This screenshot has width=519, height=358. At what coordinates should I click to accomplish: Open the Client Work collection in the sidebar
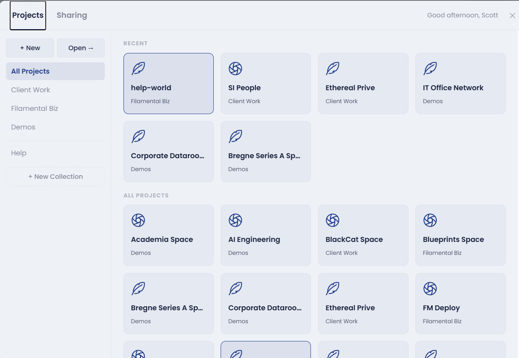55,90
